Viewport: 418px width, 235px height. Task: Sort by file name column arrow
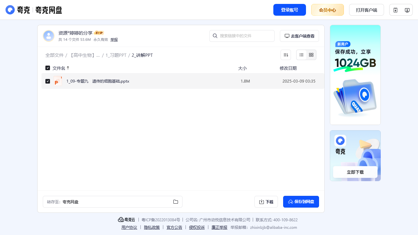68,68
